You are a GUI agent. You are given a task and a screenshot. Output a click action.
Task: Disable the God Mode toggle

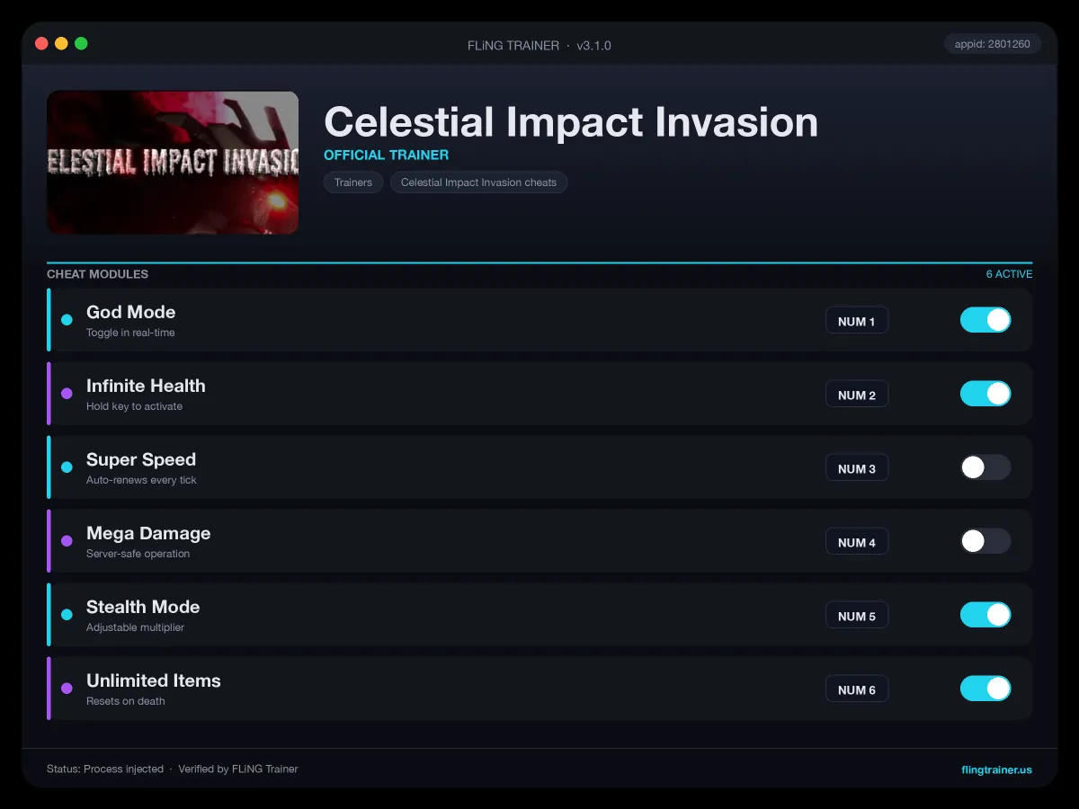985,320
